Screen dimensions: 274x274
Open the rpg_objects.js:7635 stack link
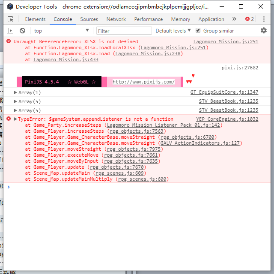click(x=131, y=161)
